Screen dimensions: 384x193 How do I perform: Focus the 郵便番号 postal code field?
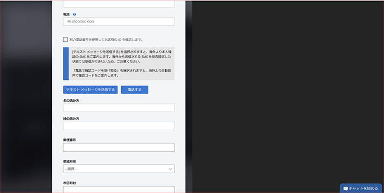click(x=119, y=147)
